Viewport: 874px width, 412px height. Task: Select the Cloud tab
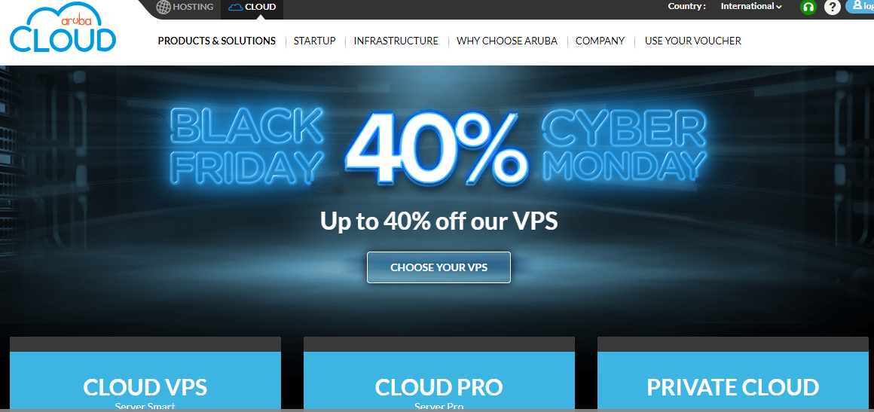252,8
